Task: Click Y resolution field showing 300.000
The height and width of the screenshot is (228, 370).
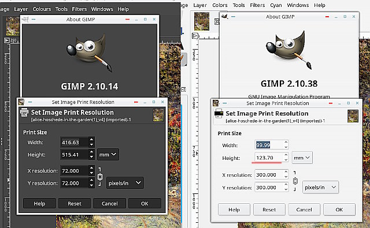Action: (x=269, y=187)
